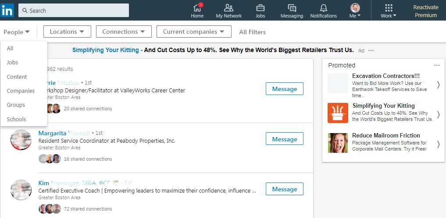Open the Messaging icon
446x218 pixels.
(292, 8)
